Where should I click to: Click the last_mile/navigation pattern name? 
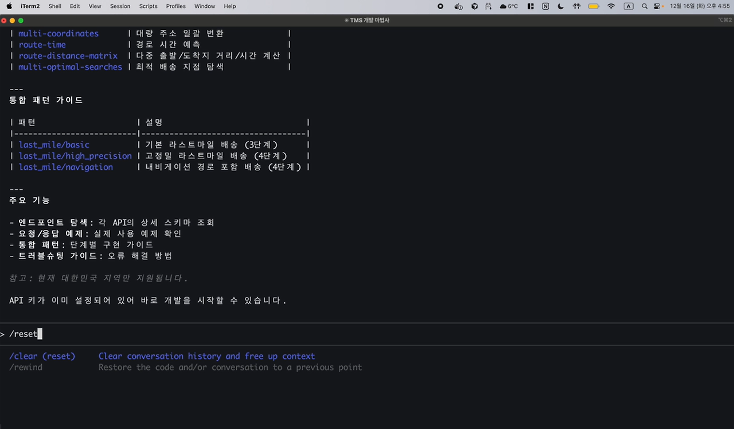[65, 167]
